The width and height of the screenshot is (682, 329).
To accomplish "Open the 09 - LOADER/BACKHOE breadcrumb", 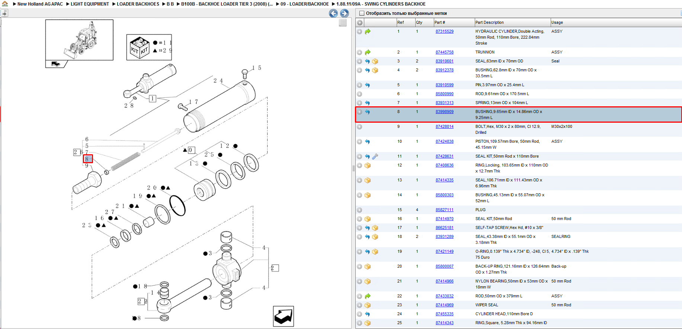I will (305, 4).
